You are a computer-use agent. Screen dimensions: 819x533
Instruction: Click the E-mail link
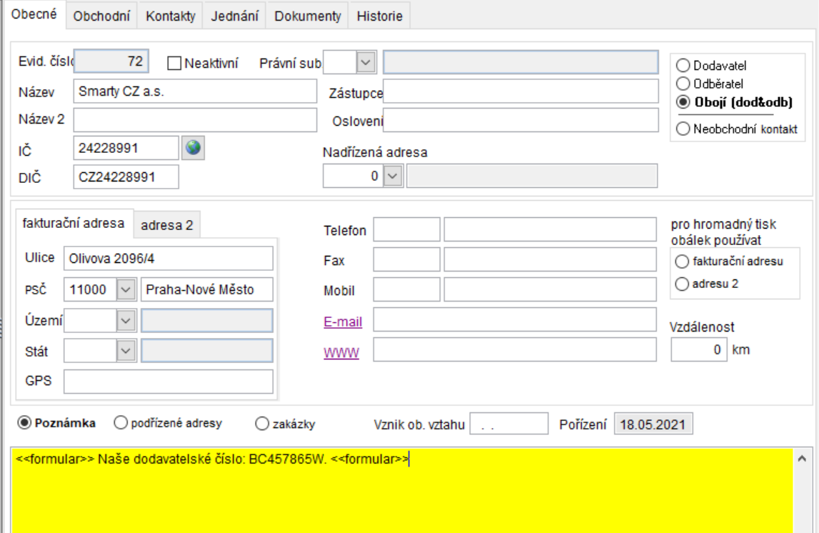pyautogui.click(x=343, y=322)
